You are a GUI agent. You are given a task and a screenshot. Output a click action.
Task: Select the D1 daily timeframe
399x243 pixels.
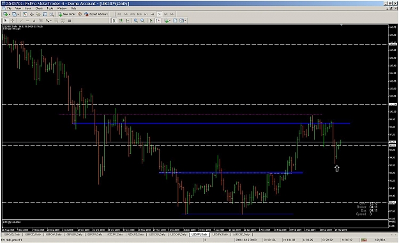159,14
